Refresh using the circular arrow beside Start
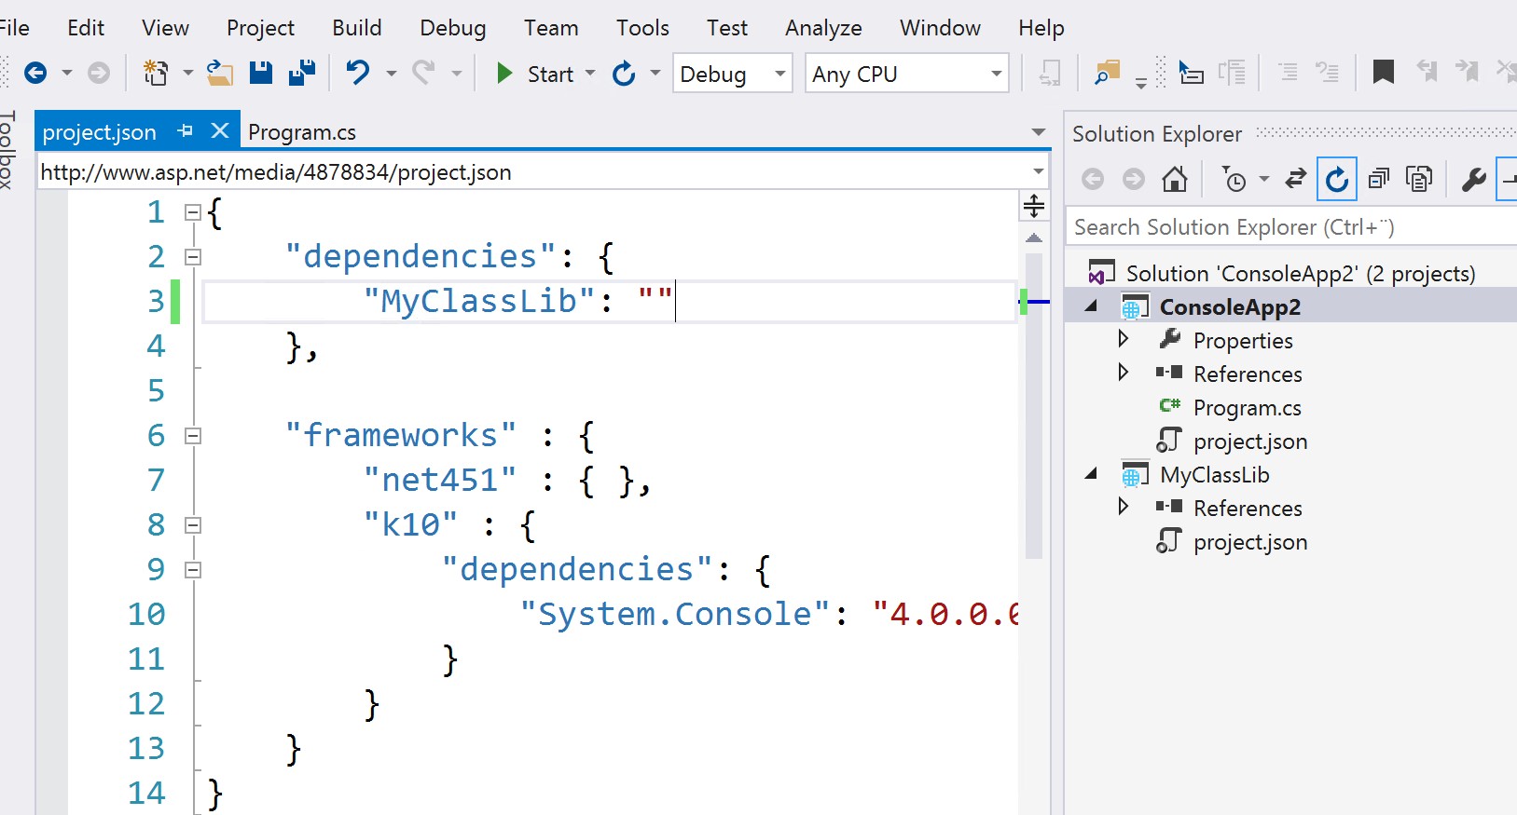This screenshot has width=1517, height=815. [x=624, y=73]
